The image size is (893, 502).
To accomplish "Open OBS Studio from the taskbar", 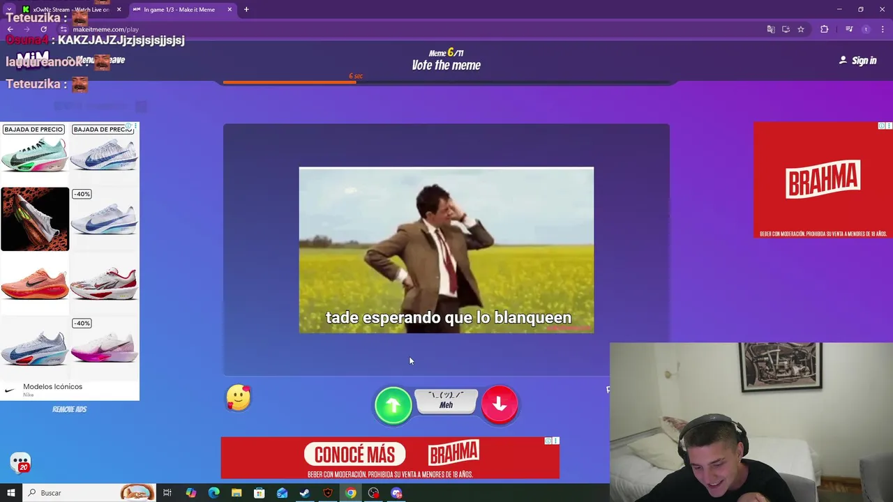I will pyautogui.click(x=373, y=493).
